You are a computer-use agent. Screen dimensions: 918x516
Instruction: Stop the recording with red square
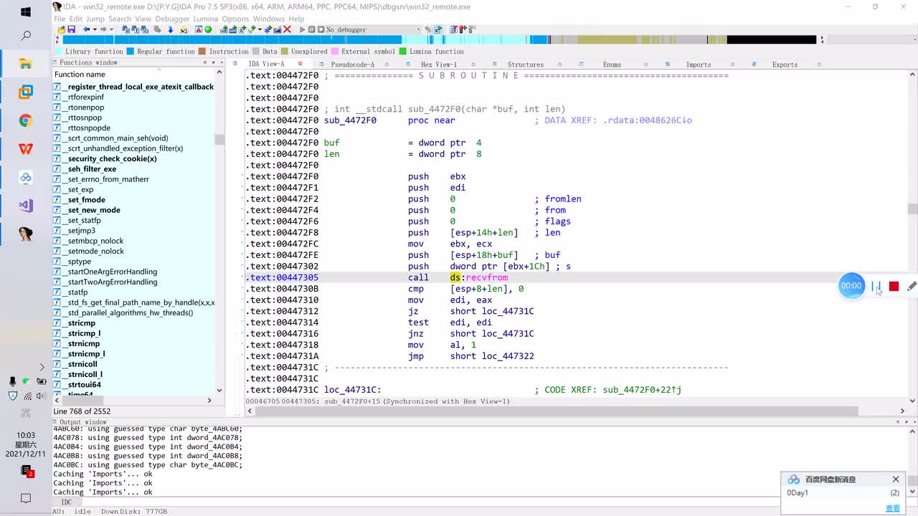click(x=894, y=286)
